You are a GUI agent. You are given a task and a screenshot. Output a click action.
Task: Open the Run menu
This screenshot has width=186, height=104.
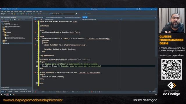24,11
